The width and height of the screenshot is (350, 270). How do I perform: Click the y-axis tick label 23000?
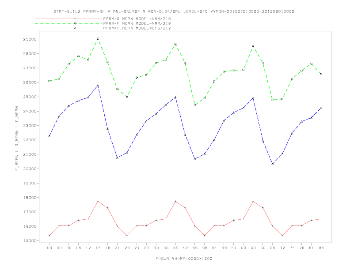tap(30, 126)
